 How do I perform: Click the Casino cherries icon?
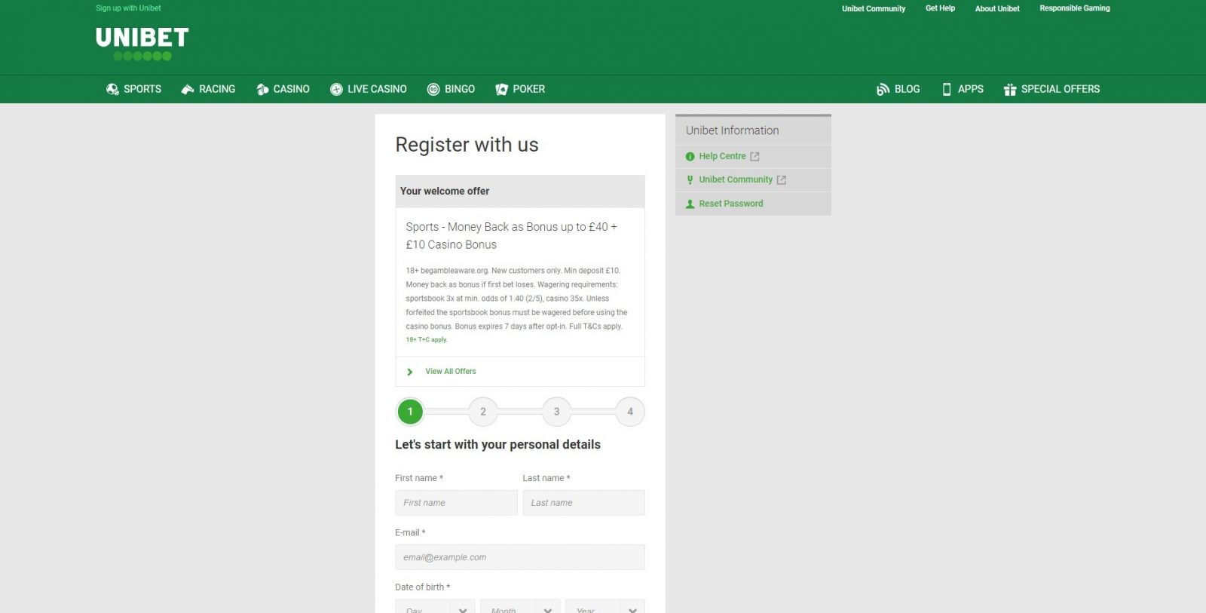[x=262, y=90]
